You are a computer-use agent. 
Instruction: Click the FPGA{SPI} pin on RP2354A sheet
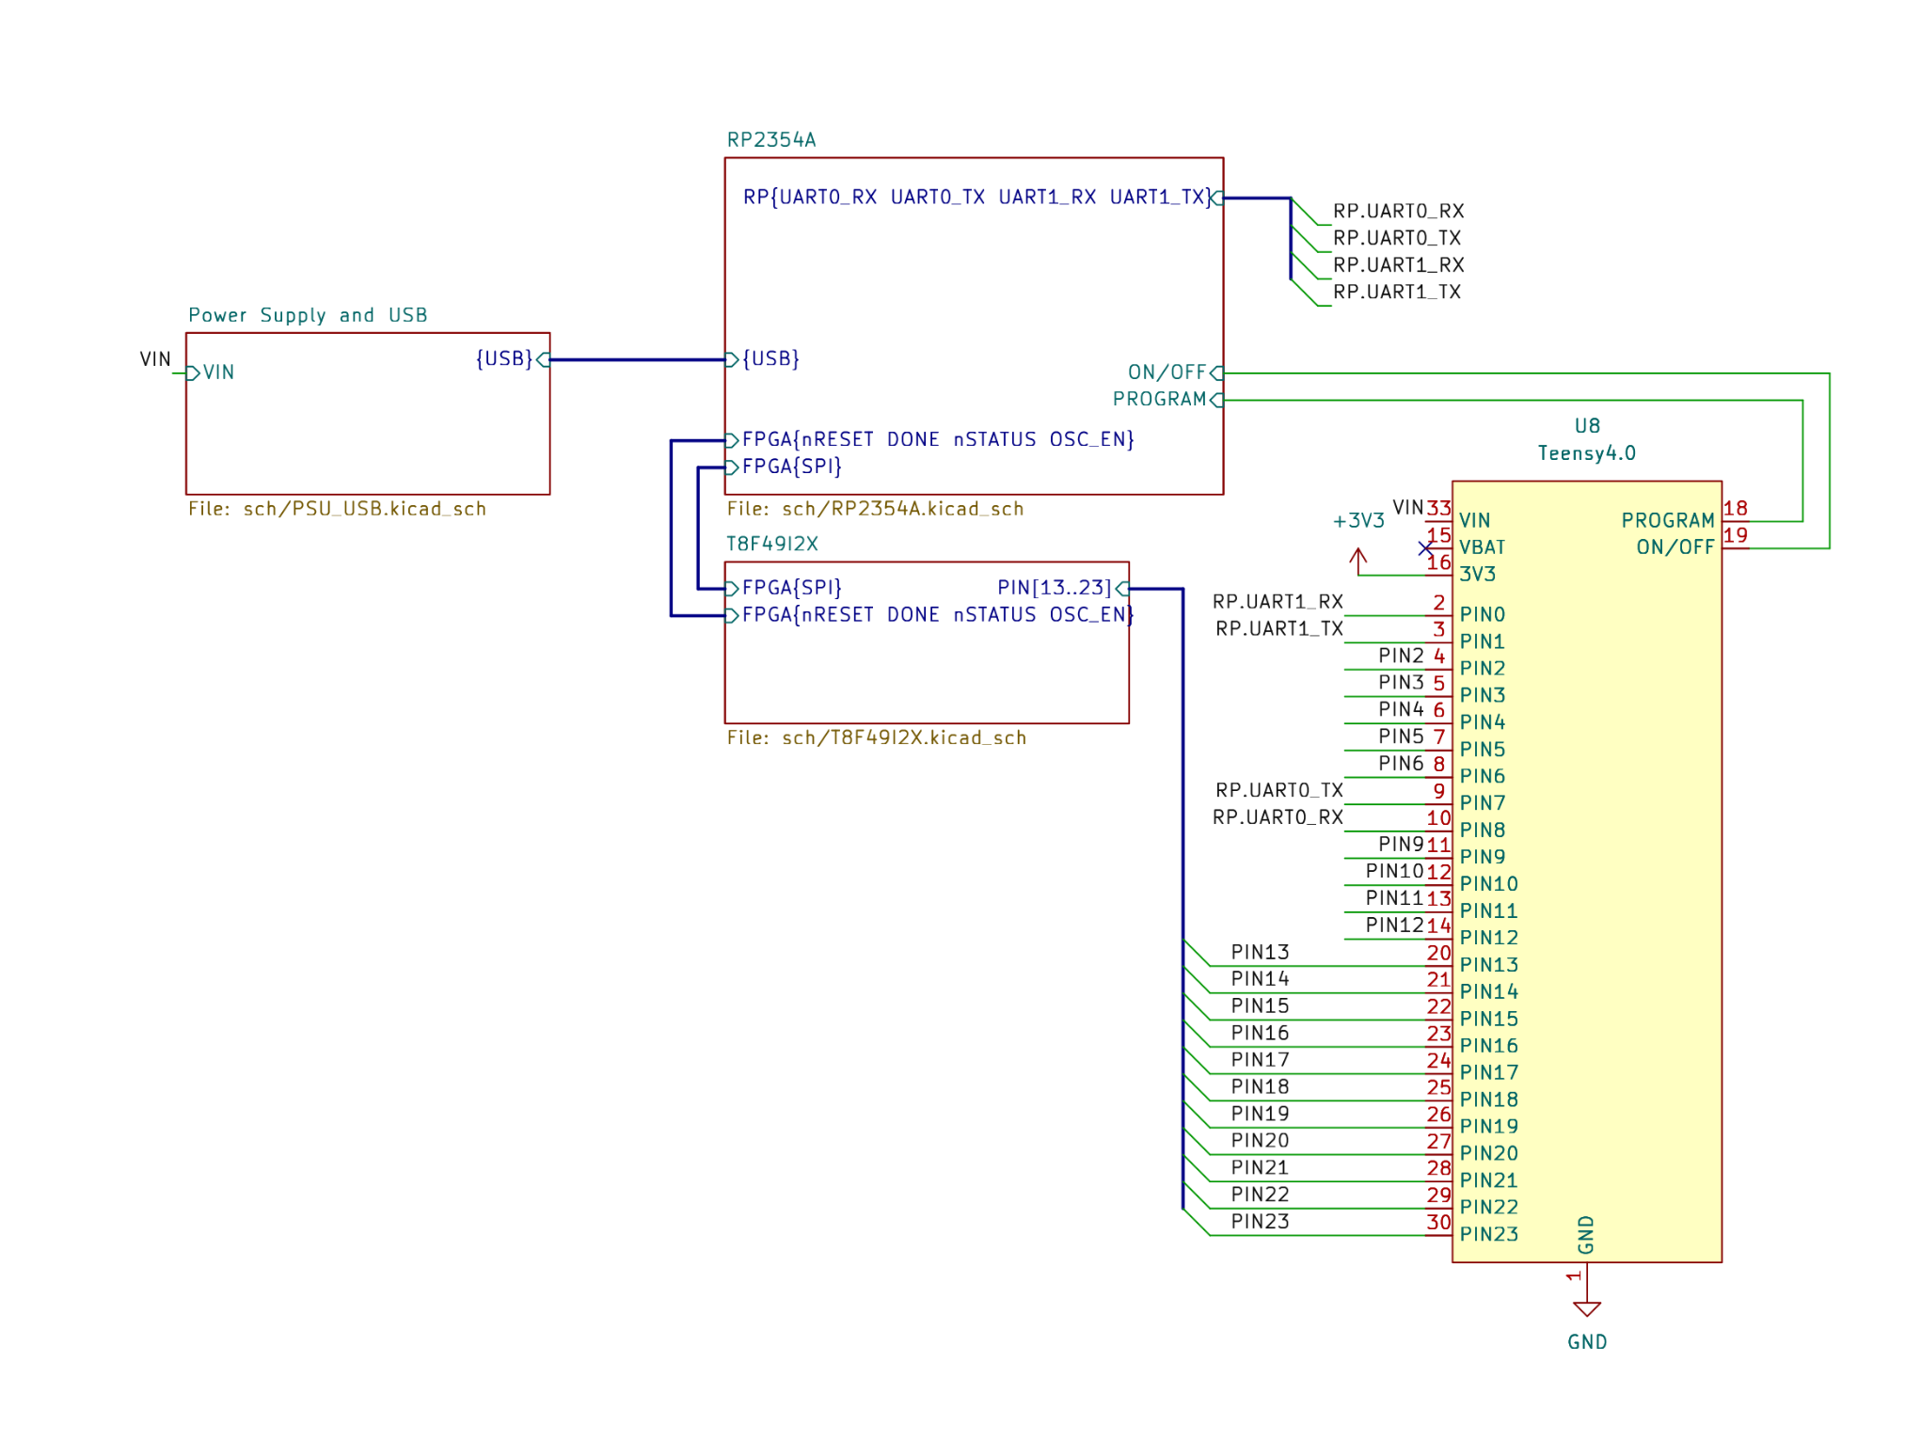(784, 467)
